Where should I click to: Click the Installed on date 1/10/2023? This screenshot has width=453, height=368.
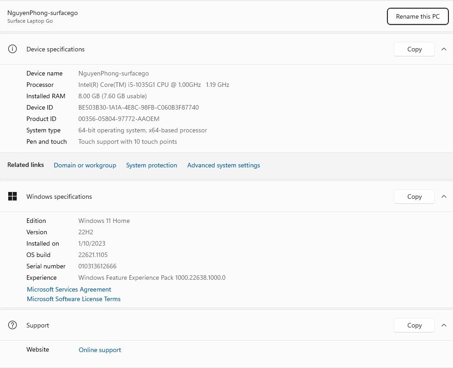(x=92, y=243)
